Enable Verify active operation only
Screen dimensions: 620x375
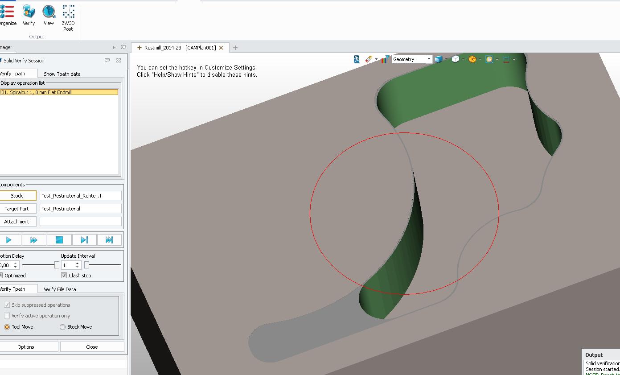7,316
